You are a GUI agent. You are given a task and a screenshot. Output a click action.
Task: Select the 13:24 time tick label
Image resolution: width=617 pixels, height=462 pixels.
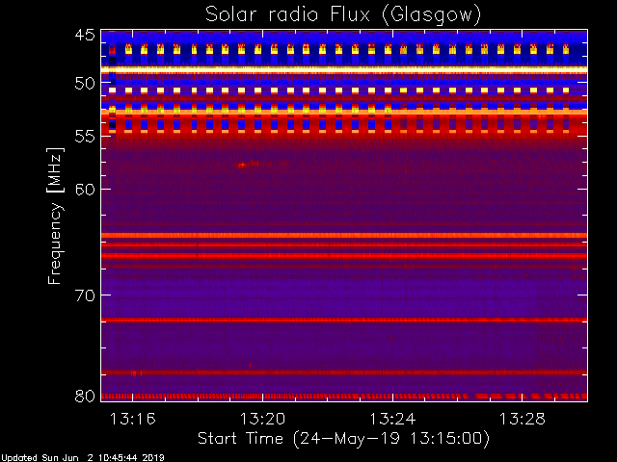click(x=392, y=419)
